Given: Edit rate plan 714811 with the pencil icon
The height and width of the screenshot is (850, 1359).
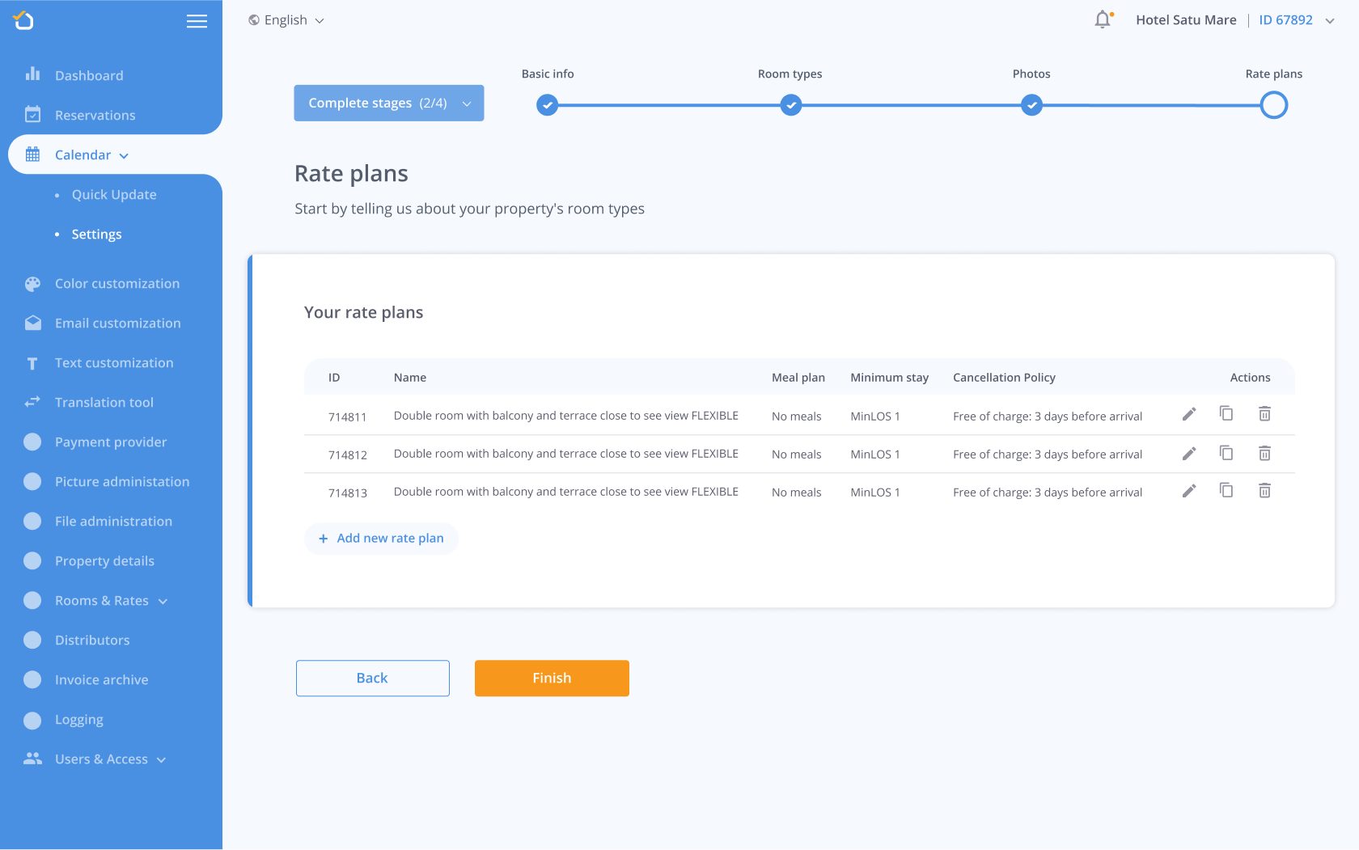Looking at the screenshot, I should [x=1188, y=414].
